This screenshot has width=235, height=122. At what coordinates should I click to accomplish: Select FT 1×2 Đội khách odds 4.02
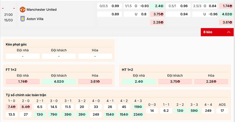click(x=59, y=82)
